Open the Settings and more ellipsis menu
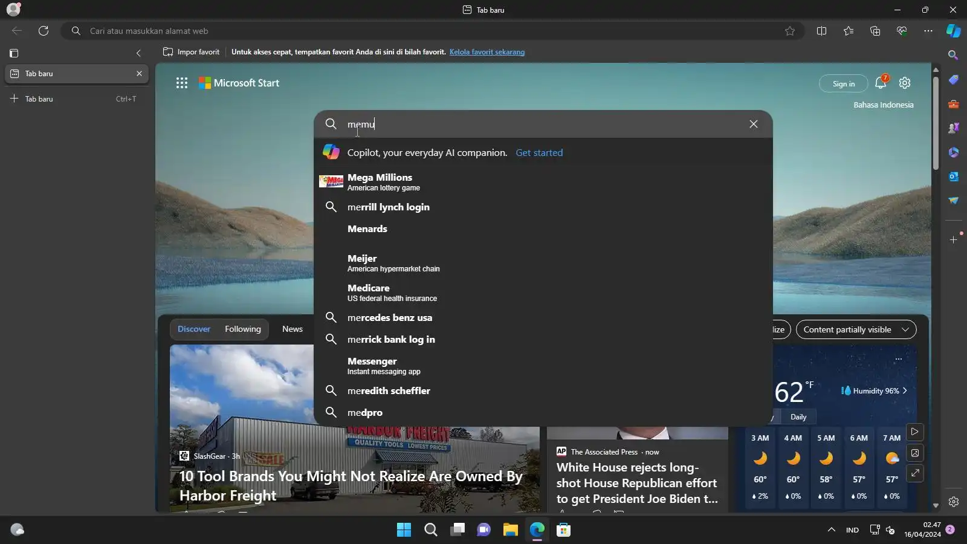The height and width of the screenshot is (544, 967). (x=928, y=31)
